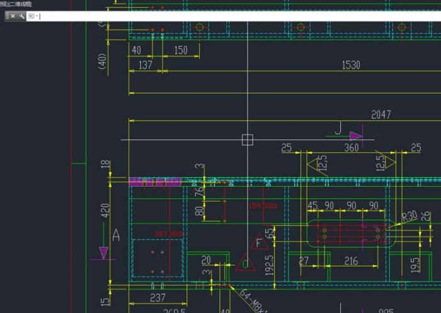Grab the command line grip handle

[x=6, y=16]
